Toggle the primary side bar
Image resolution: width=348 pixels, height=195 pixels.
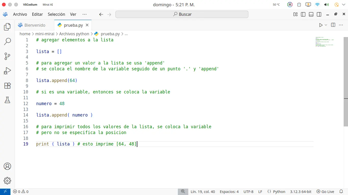tap(303, 14)
